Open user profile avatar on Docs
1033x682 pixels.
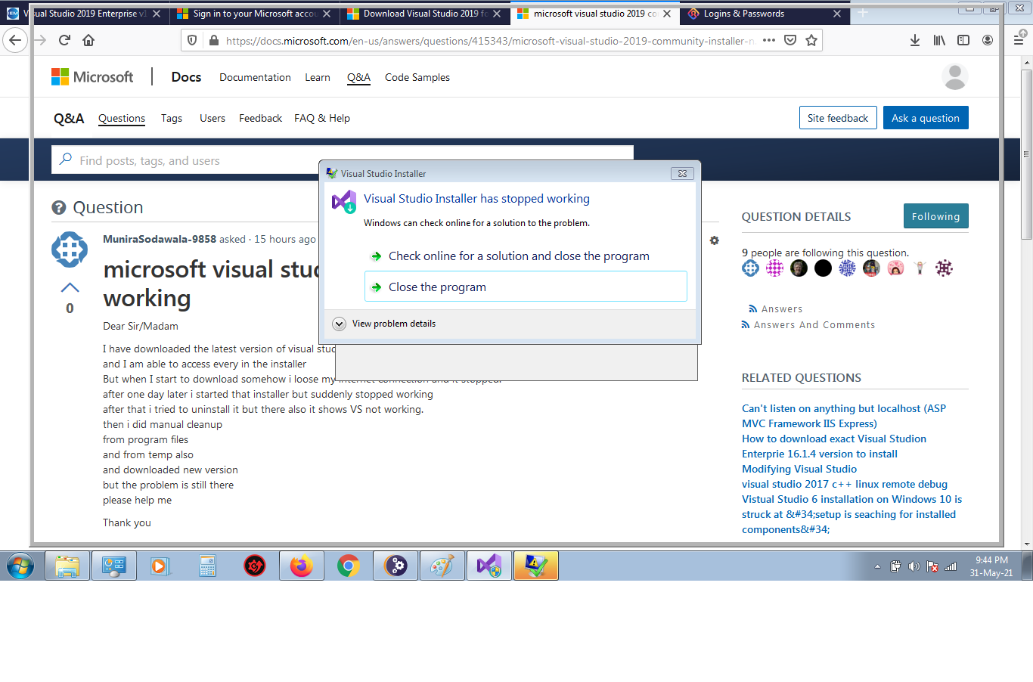click(x=955, y=76)
